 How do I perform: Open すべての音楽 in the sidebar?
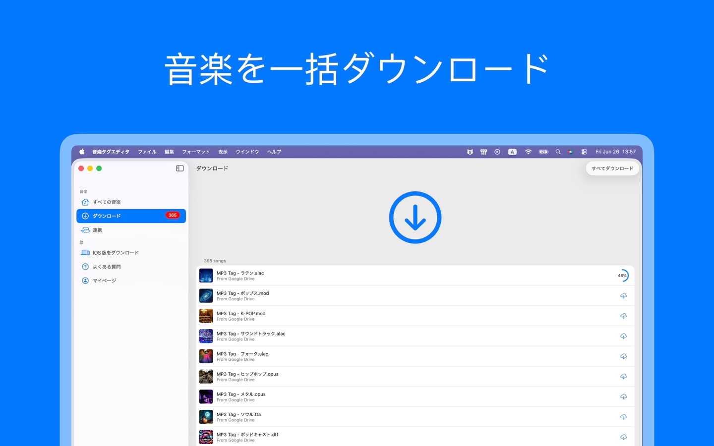(131, 202)
